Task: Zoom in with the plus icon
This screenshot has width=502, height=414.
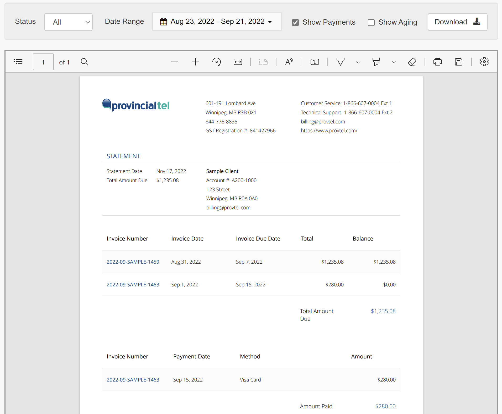Action: pyautogui.click(x=196, y=62)
